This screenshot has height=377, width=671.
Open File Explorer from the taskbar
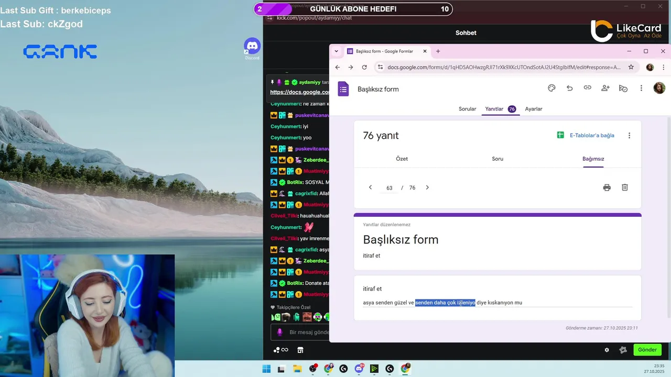pos(297,369)
